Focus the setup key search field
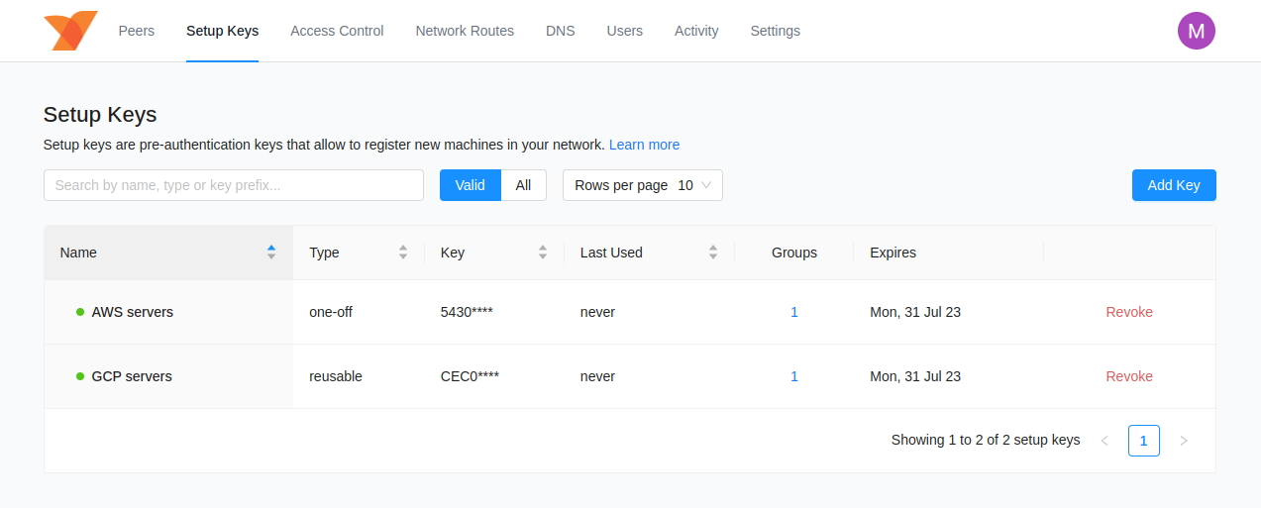Screen dimensions: 1261x508 click(234, 185)
